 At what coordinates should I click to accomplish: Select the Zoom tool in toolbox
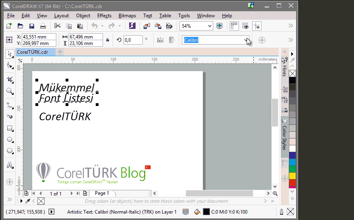tap(10, 91)
